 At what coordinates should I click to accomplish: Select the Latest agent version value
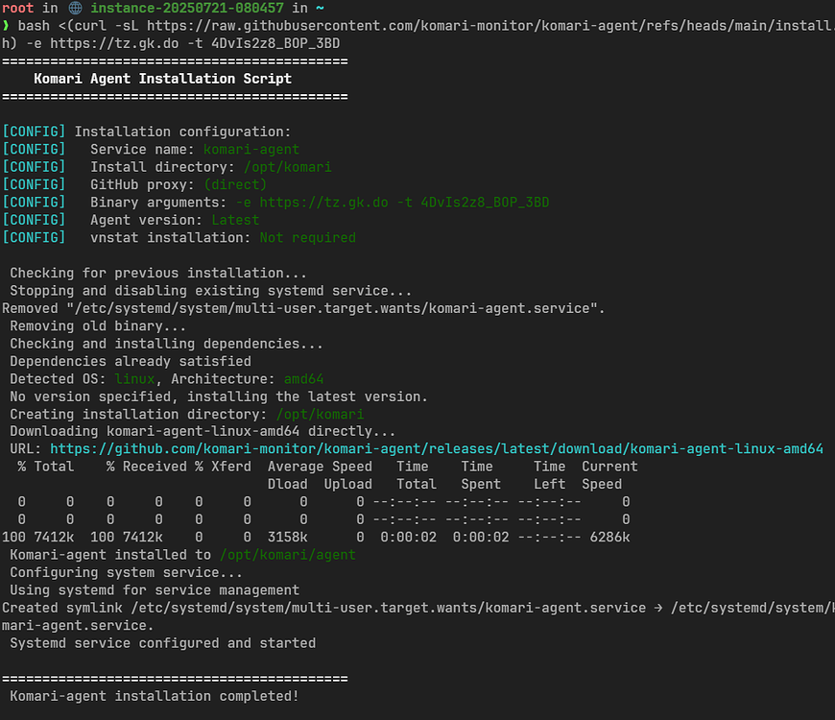coord(235,220)
